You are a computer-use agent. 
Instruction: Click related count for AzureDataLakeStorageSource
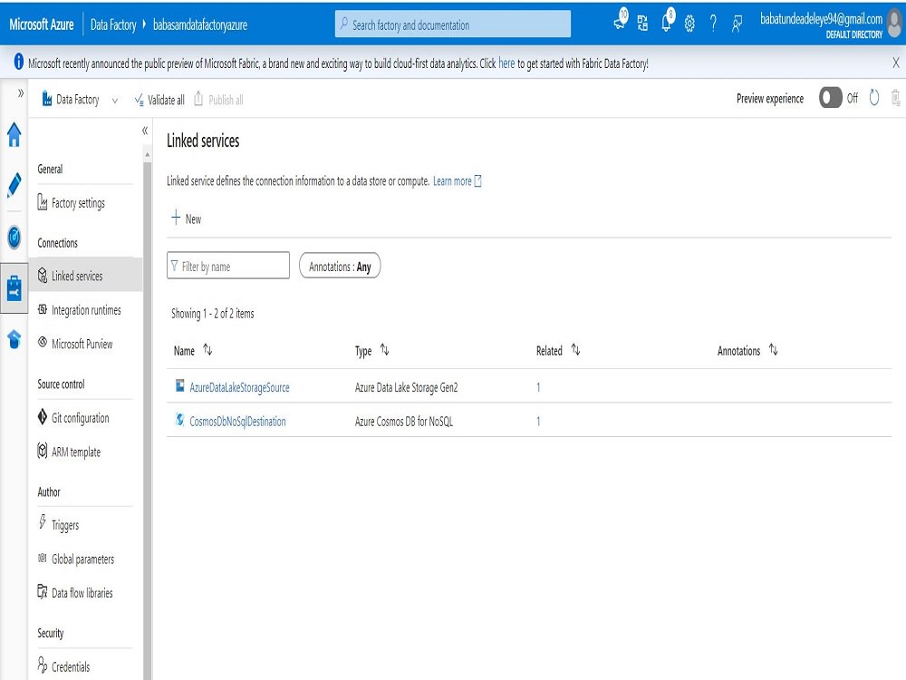[538, 387]
